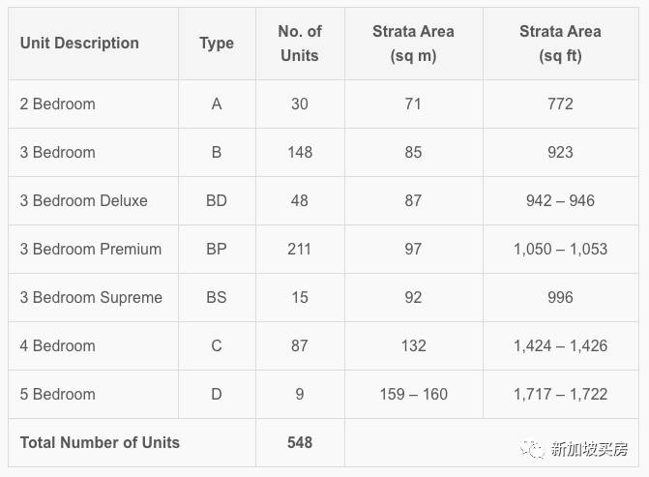The image size is (649, 477).
Task: Select the Unit Description column header
Action: 79,44
